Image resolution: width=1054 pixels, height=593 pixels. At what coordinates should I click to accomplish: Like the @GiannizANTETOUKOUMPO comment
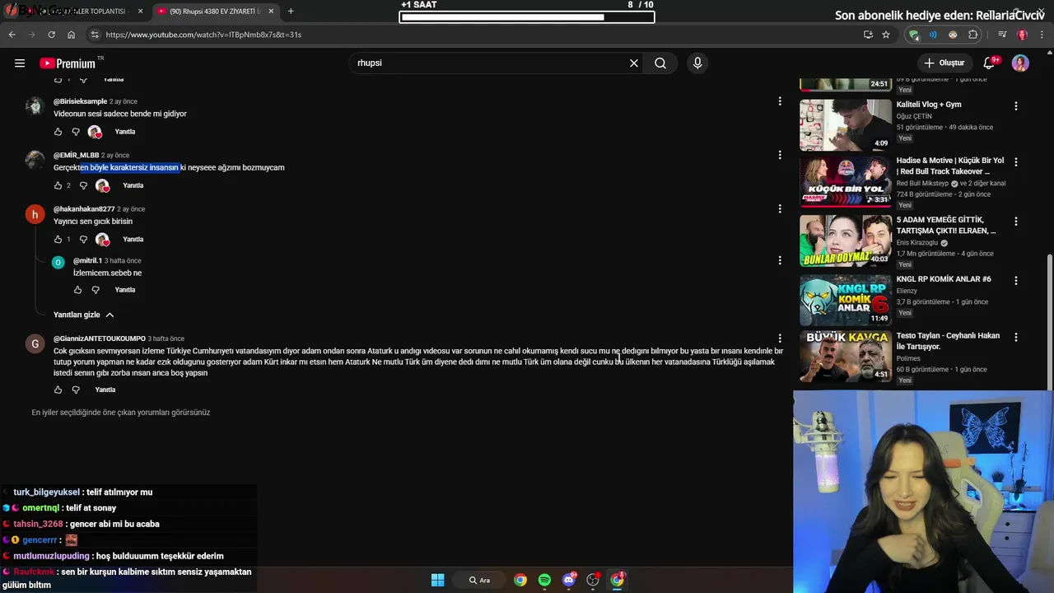(x=58, y=390)
